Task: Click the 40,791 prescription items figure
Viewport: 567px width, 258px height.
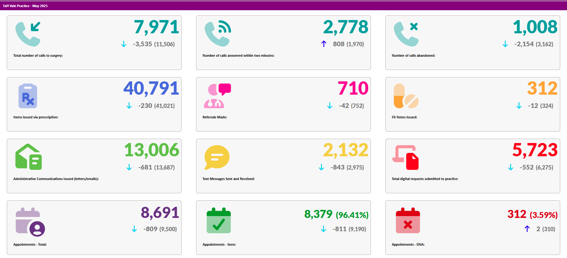Action: coord(151,88)
